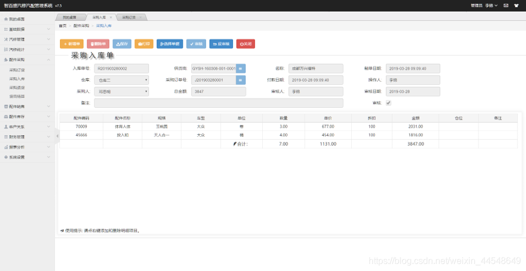Open the 管理员 李锦 user dropdown

[484, 6]
